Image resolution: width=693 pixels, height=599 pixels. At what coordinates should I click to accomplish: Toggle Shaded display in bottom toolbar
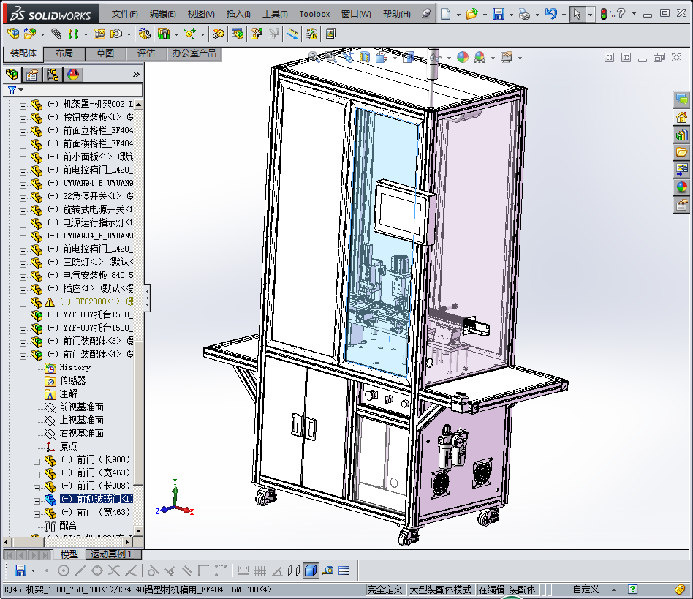coord(311,570)
